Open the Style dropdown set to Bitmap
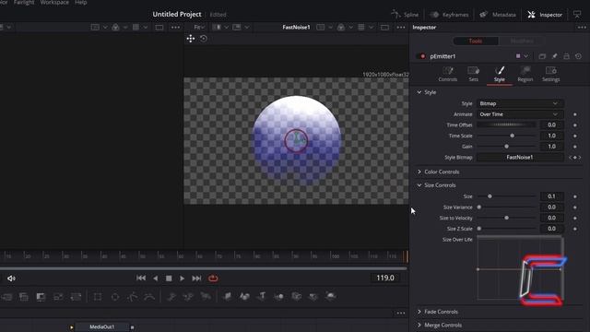Screen dimensions: 590x332 point(520,103)
